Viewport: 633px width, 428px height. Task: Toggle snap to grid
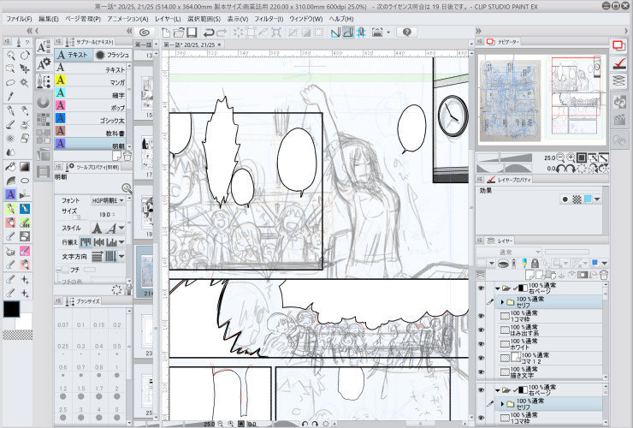361,33
